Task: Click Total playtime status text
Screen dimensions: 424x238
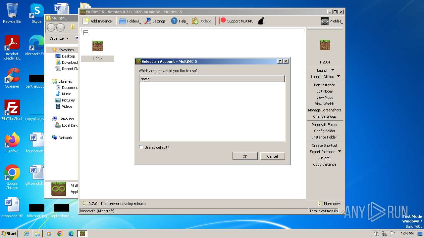Action: 323,211
